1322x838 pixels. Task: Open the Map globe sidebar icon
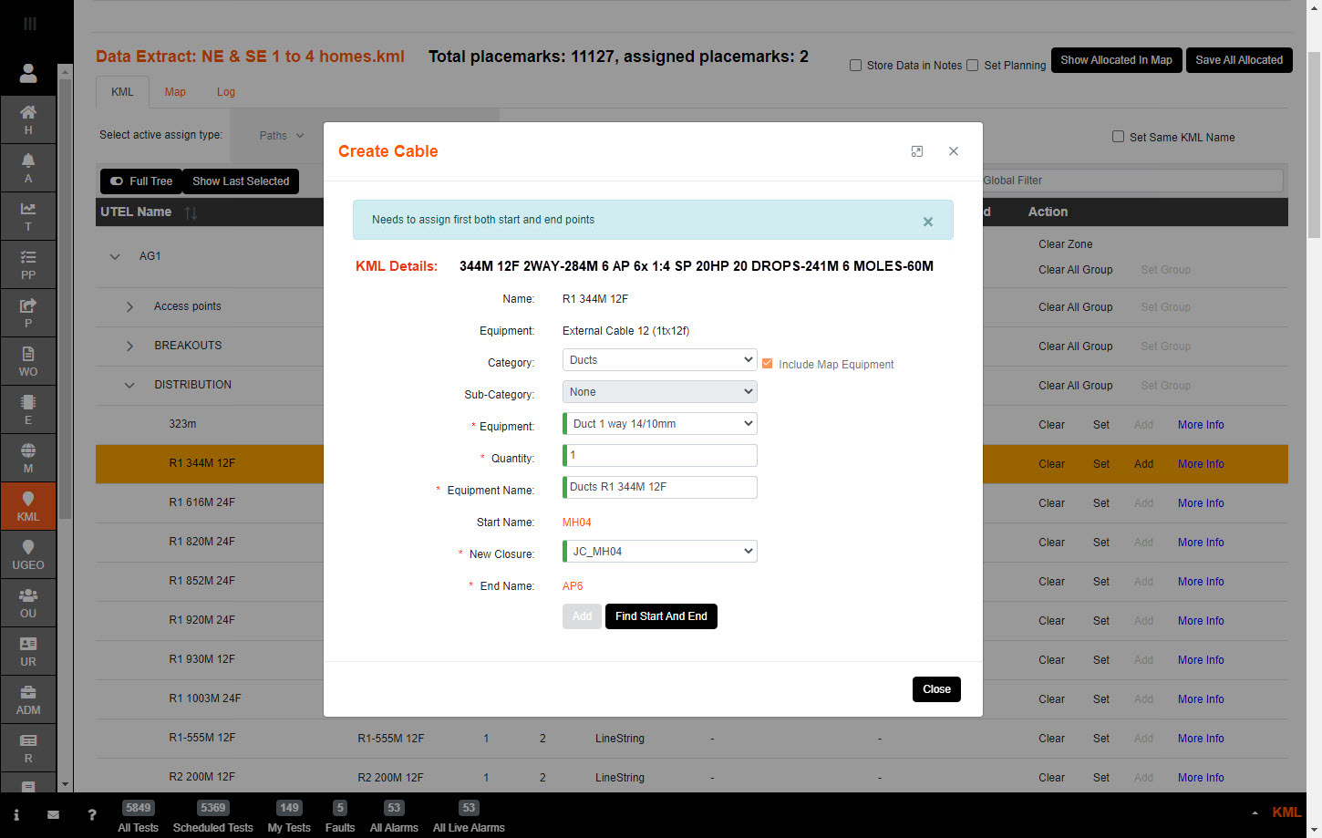pos(28,458)
